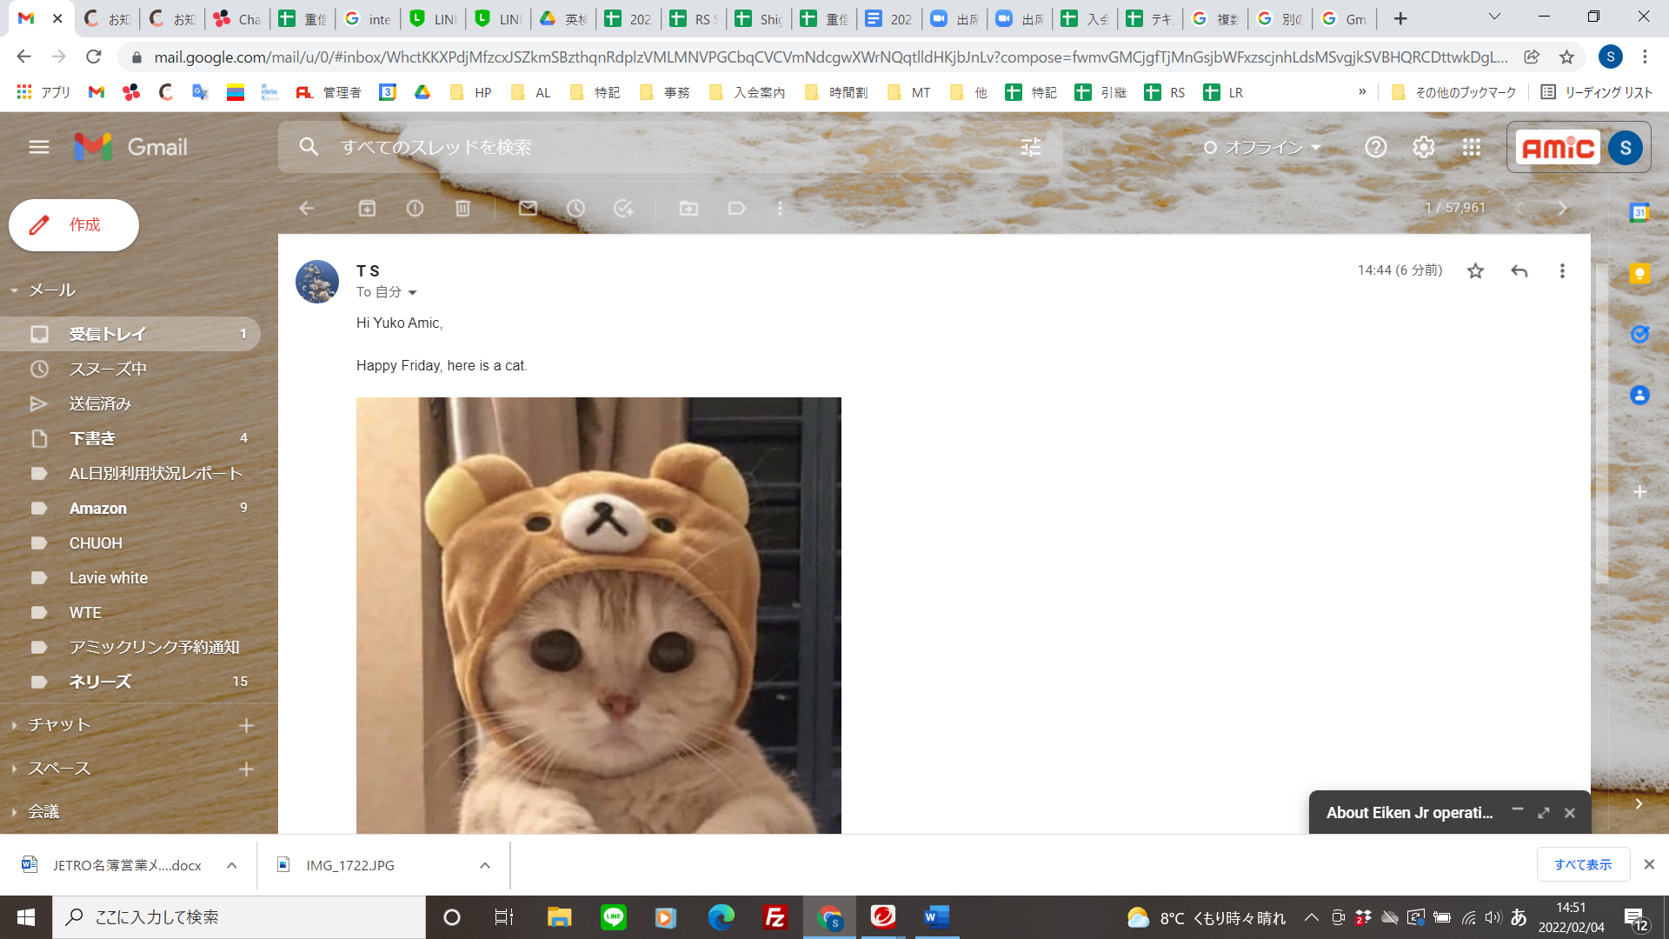Open スヌーズ中 snoozed folder
Screen dimensions: 1669x939
click(130, 369)
